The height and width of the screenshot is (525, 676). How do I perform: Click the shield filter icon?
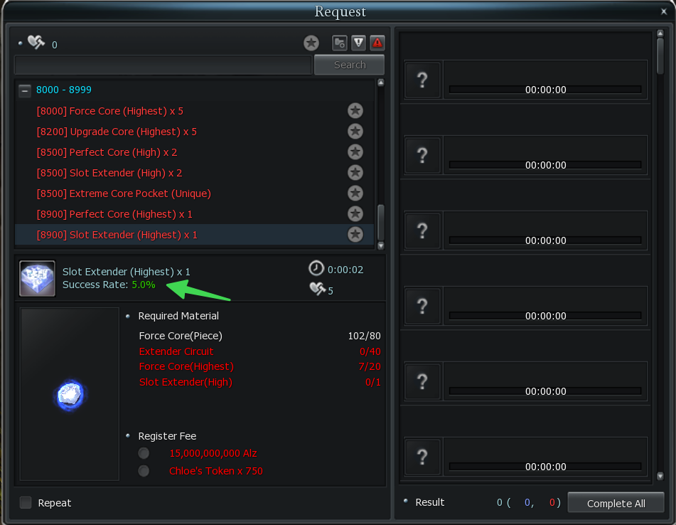358,43
